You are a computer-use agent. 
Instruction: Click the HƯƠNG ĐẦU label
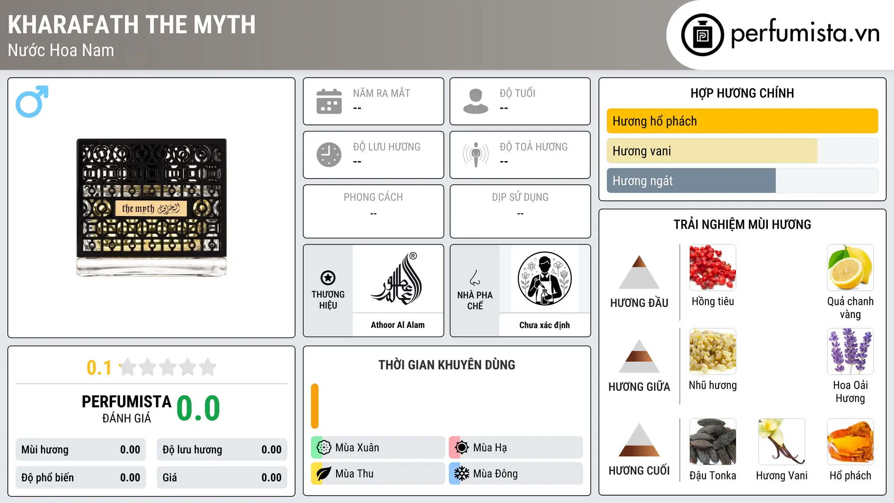(x=639, y=303)
